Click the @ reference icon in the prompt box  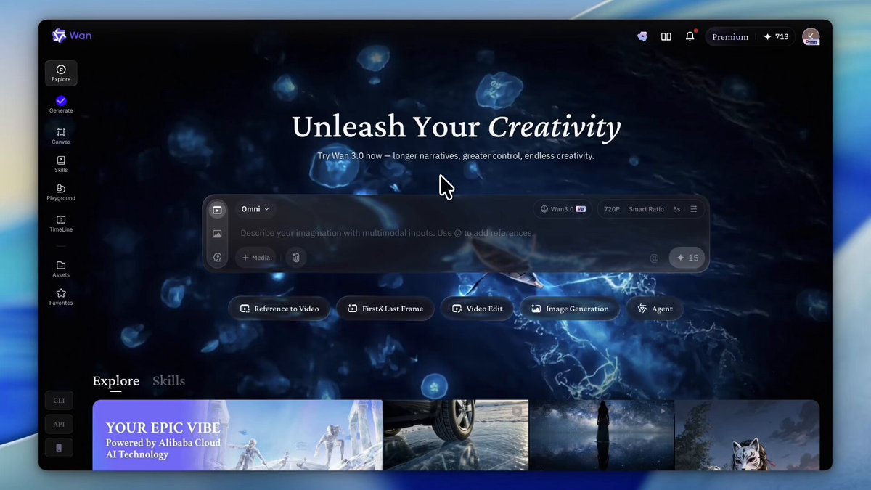tap(654, 258)
